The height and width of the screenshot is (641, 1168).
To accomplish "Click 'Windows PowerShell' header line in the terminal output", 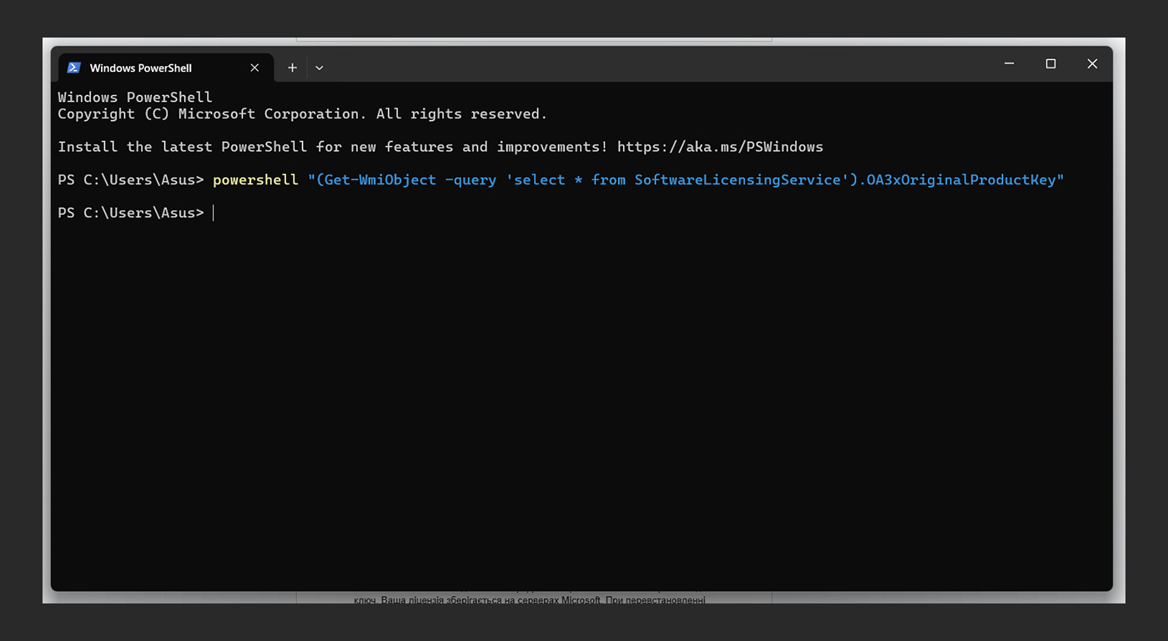I will (135, 97).
